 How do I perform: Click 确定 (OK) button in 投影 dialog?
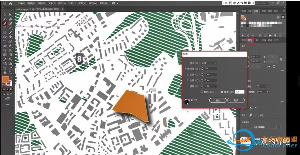(x=218, y=100)
